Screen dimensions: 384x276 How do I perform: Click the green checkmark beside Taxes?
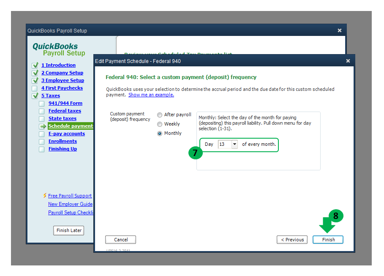coord(35,96)
